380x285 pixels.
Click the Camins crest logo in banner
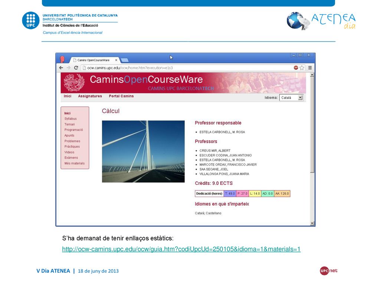74,82
